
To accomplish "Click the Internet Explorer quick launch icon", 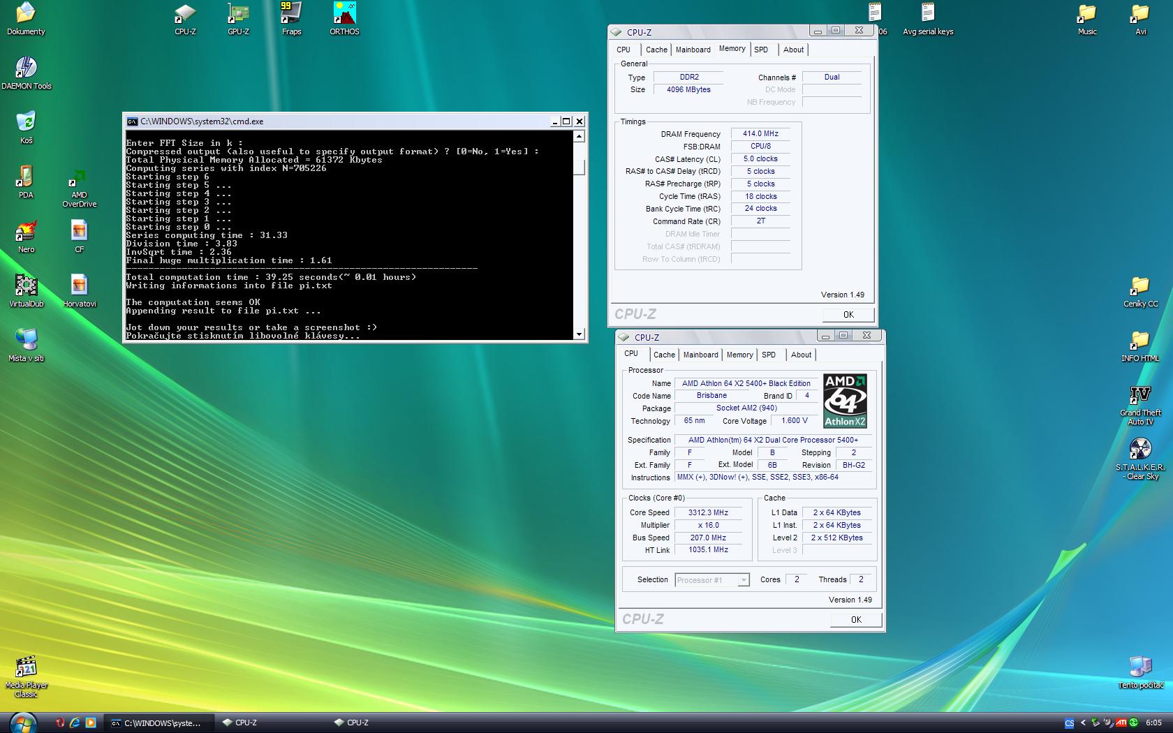I will (x=75, y=723).
